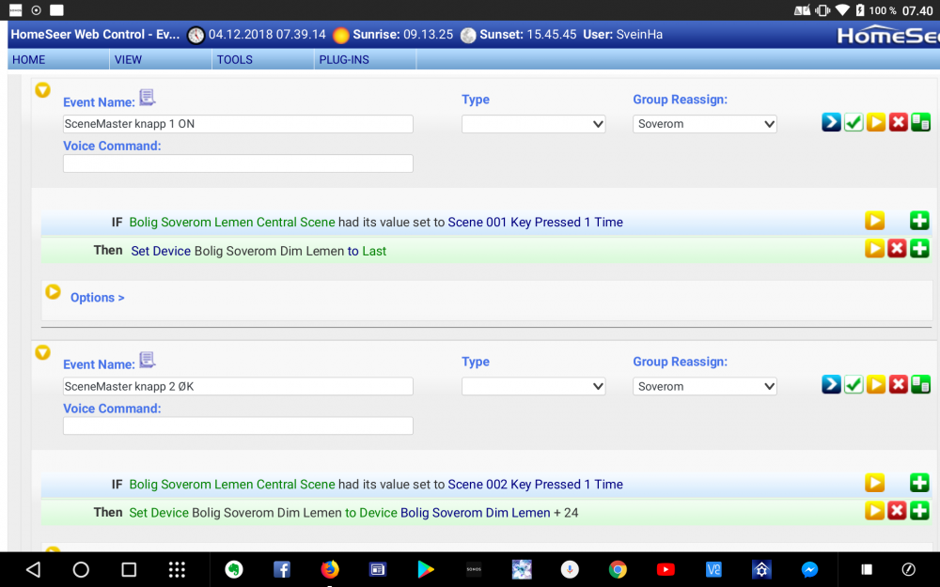The height and width of the screenshot is (587, 940).
Task: Expand Options section of first event
Action: coord(54,292)
